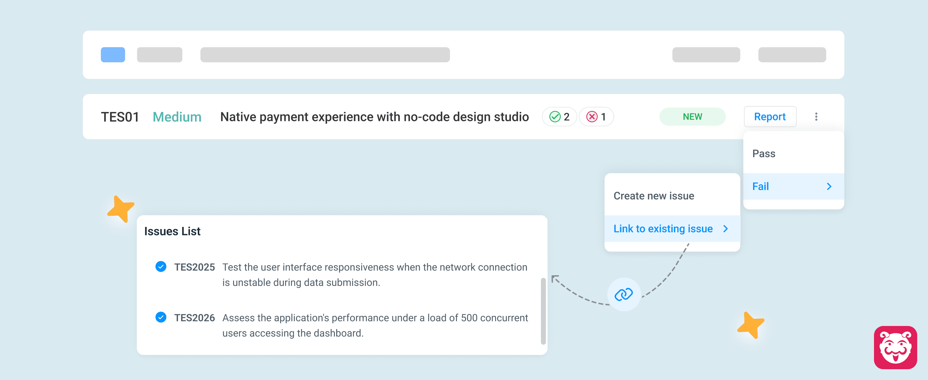This screenshot has width=928, height=380.
Task: Select the TES2025 issue ID
Action: [x=194, y=267]
